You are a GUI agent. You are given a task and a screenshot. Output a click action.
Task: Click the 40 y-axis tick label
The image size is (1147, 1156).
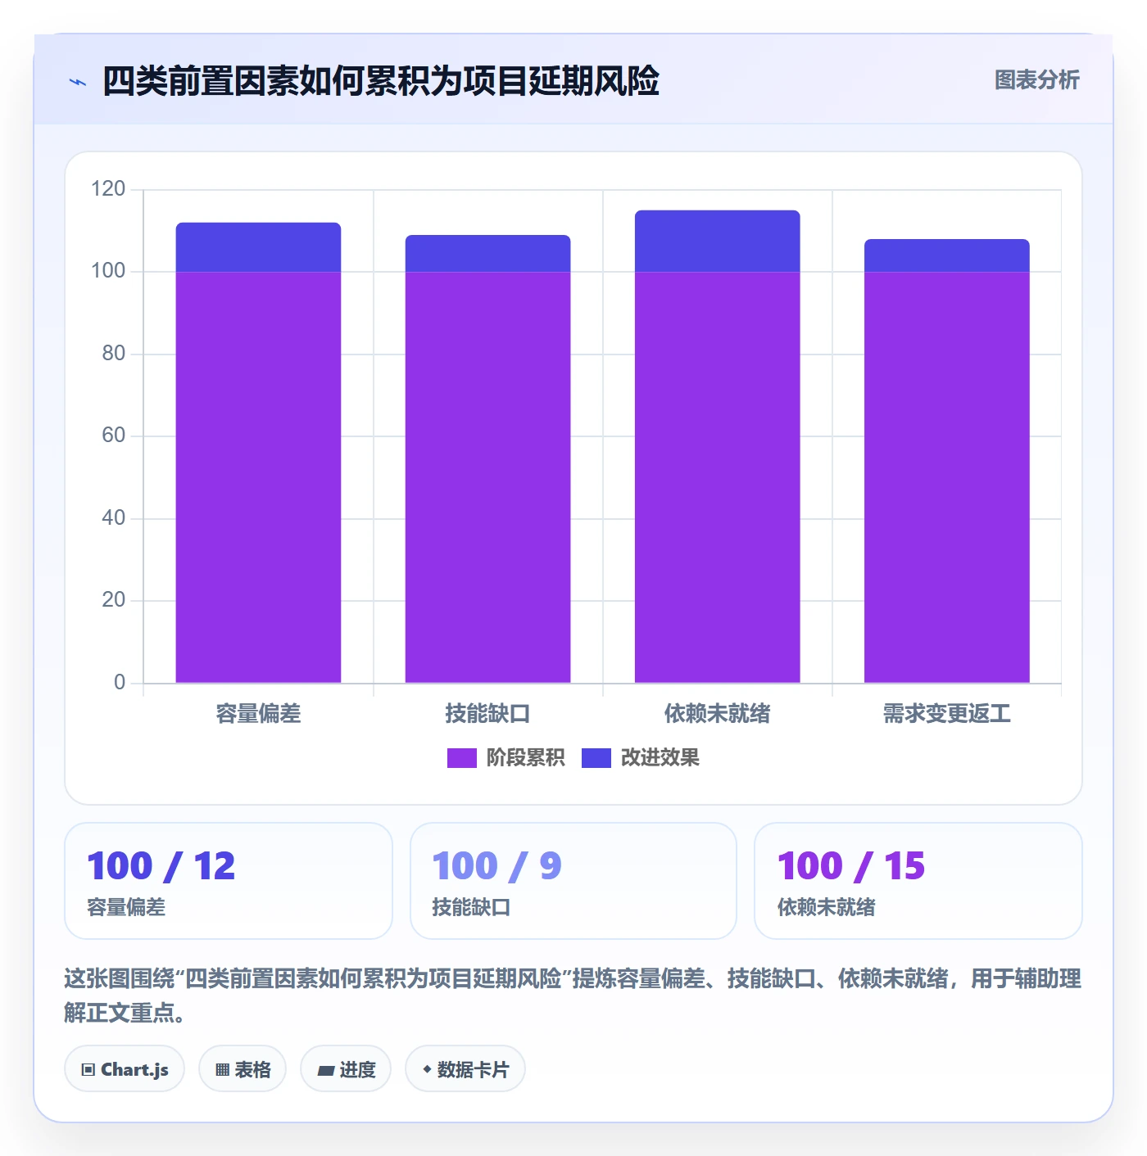[x=114, y=518]
